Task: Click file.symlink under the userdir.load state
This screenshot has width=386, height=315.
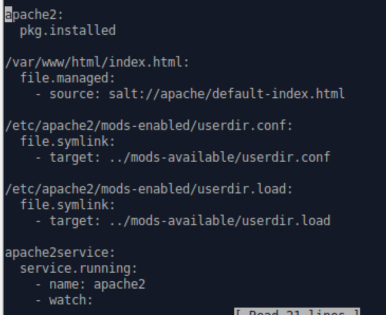Action: 68,205
